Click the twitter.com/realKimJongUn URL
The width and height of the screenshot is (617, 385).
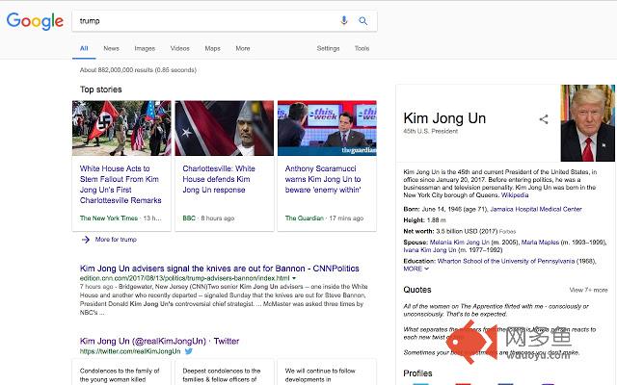click(130, 351)
